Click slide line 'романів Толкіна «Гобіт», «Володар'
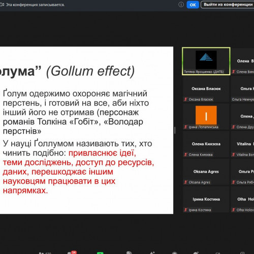The width and height of the screenshot is (254, 254). [x=73, y=121]
